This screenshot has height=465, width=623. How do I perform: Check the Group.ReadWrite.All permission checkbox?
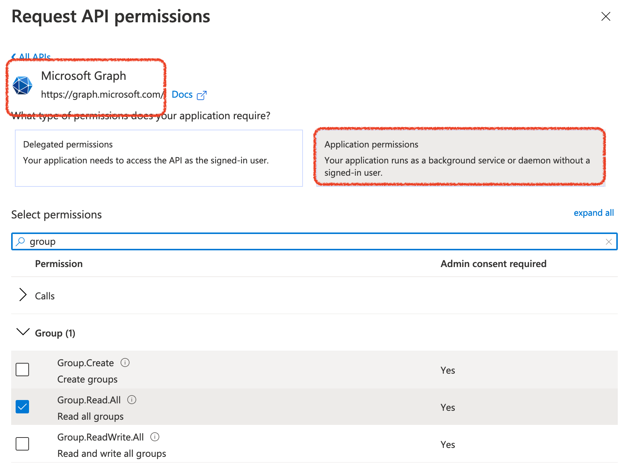(x=22, y=444)
